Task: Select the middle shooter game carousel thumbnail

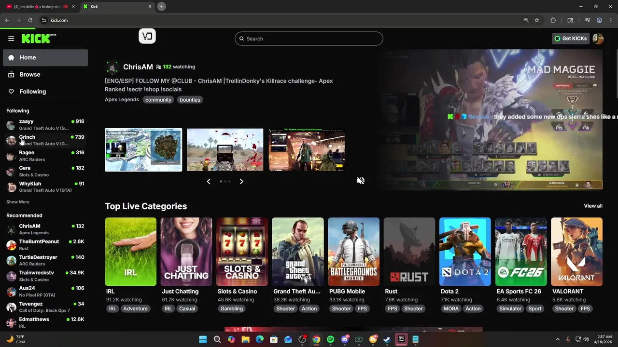Action: point(225,150)
